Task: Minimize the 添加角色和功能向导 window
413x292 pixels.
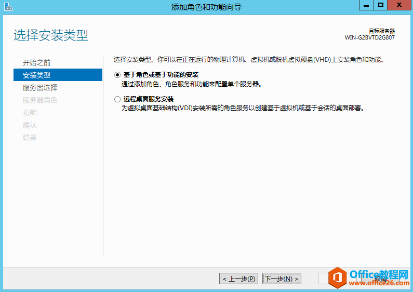Action: tap(365, 5)
